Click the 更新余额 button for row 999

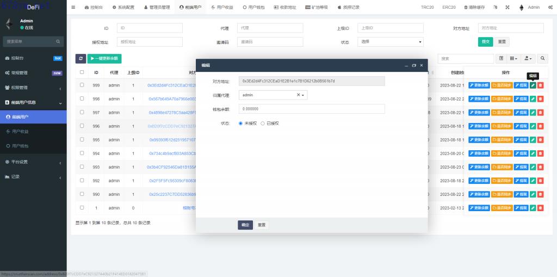point(479,85)
